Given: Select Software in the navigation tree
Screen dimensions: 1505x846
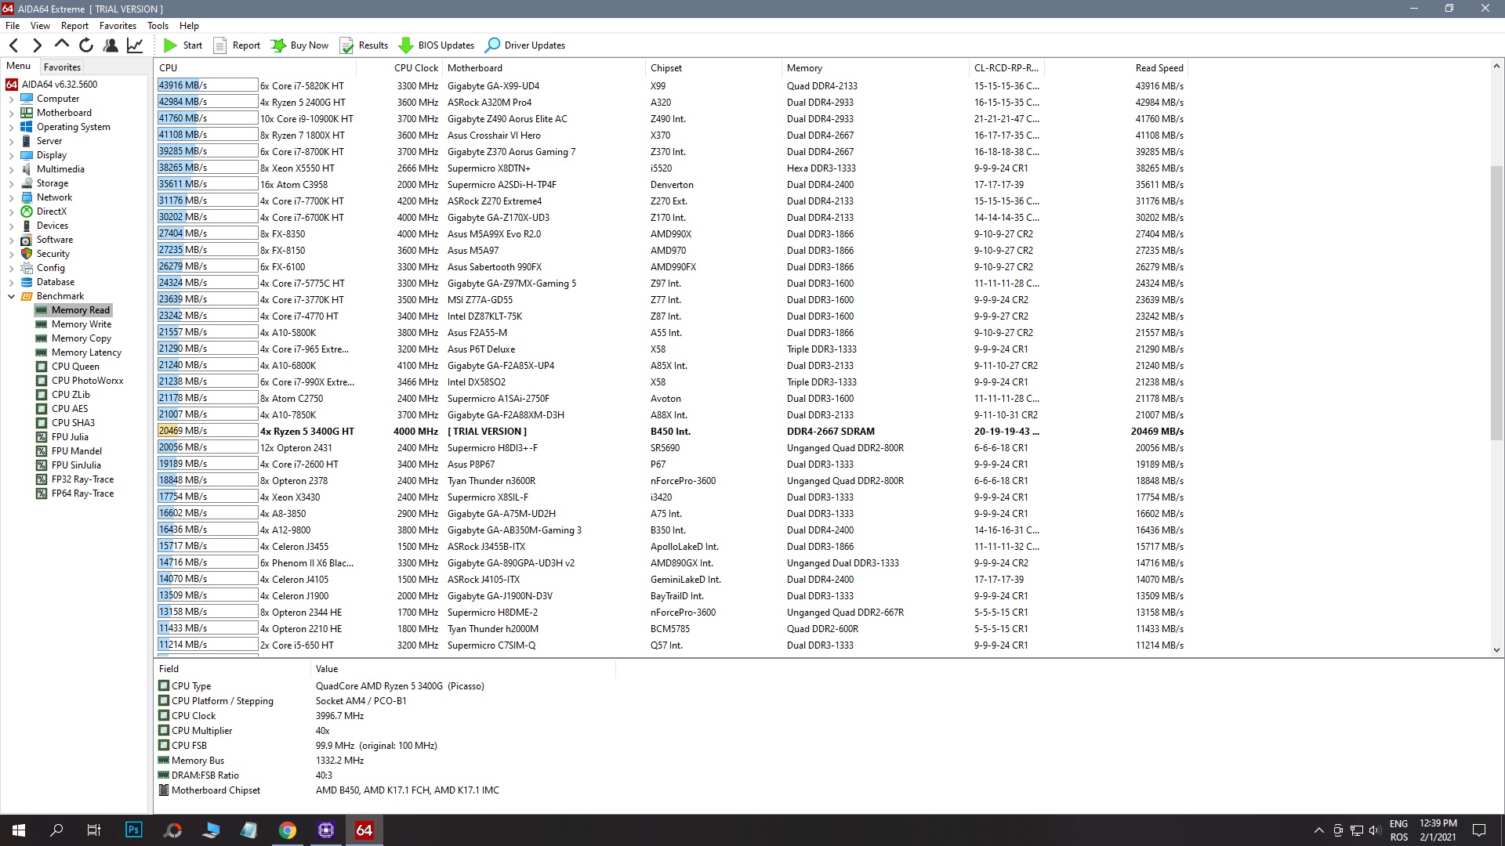Looking at the screenshot, I should [54, 240].
